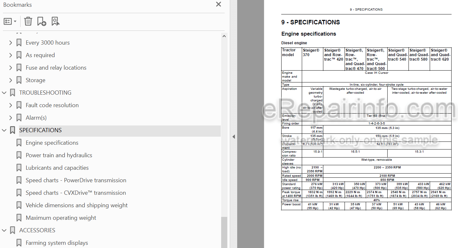
Task: Click the 2100 RPM rated speed cell
Action: 387,176
